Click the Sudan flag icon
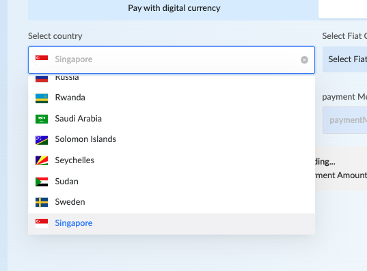367x271 pixels. point(42,182)
